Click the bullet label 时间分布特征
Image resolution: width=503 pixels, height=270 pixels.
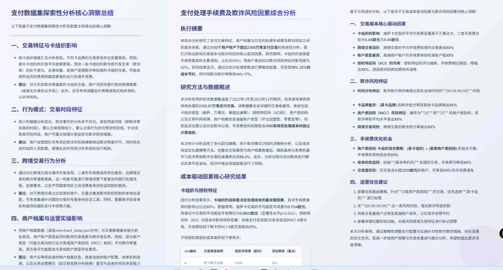[368, 91]
